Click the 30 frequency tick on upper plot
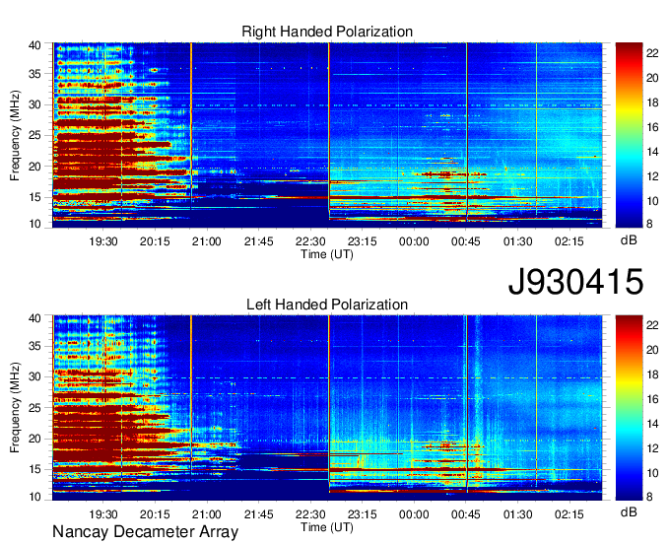Viewport: 670px width, 544px height. (x=35, y=104)
